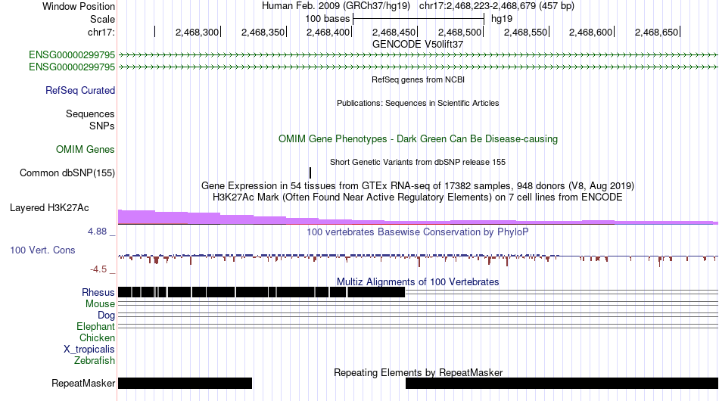The width and height of the screenshot is (719, 401).
Task: Open the RepeatMasker track label
Action: tap(83, 383)
